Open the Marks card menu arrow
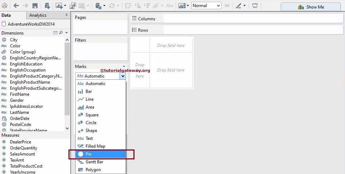345x174 pixels. 124,67
